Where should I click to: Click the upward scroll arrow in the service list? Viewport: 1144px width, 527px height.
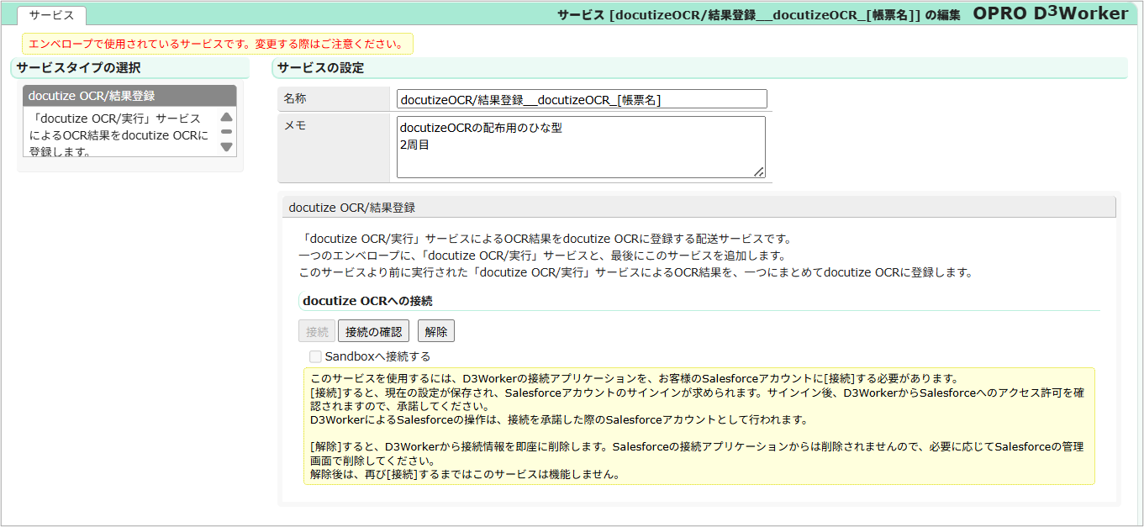(225, 118)
